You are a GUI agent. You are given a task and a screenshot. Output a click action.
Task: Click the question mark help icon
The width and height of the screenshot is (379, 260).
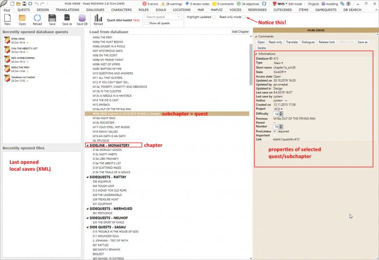(x=348, y=4)
